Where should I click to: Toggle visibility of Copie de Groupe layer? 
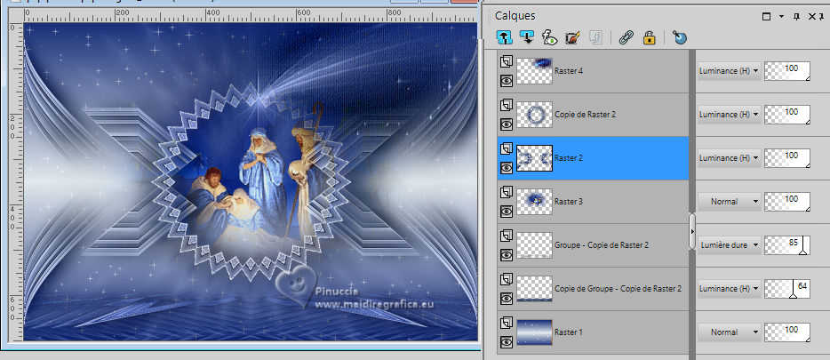(x=507, y=299)
